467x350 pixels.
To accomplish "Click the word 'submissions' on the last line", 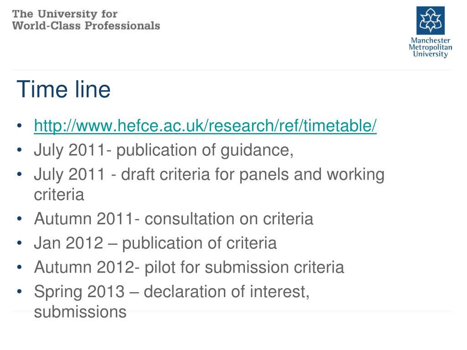I will tap(80, 312).
